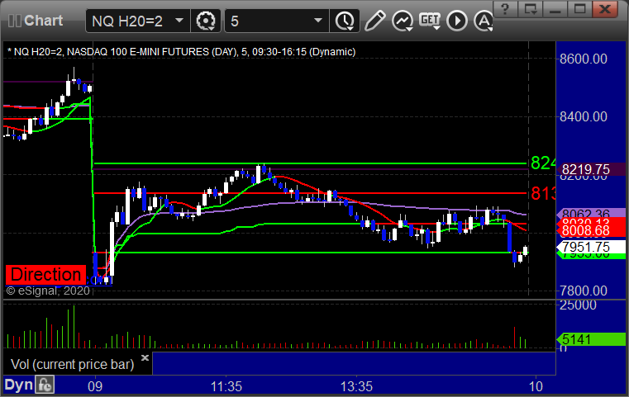629x397 pixels.
Task: Click the interval field showing 5
Action: coord(277,21)
